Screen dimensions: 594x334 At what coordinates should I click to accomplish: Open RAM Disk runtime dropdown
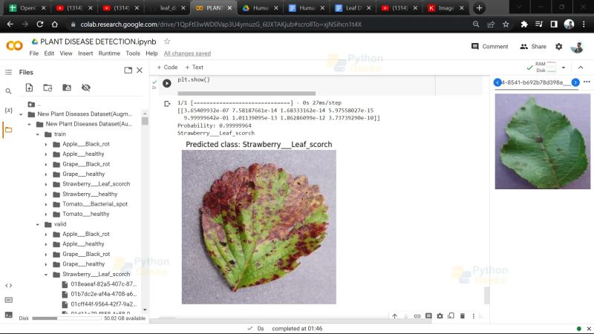pos(564,68)
